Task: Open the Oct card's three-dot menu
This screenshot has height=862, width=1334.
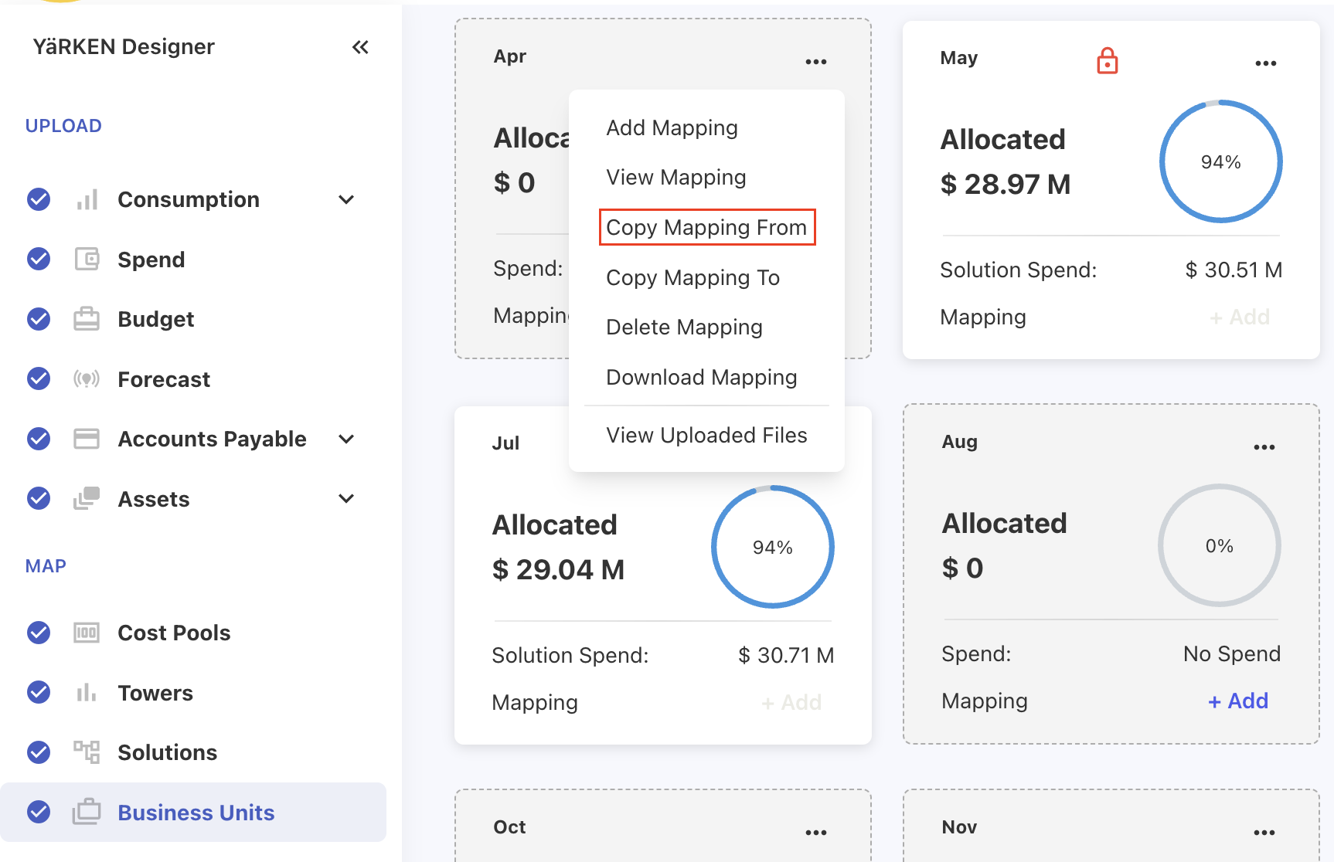Action: (815, 833)
